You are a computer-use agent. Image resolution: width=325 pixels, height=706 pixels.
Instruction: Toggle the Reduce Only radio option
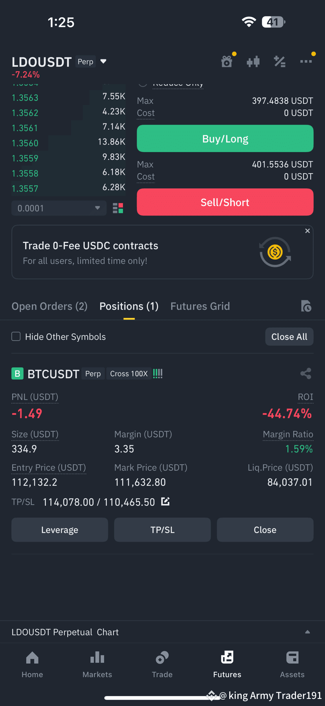point(143,83)
